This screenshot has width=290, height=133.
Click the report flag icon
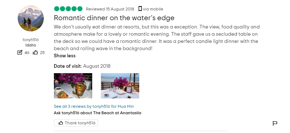275,123
